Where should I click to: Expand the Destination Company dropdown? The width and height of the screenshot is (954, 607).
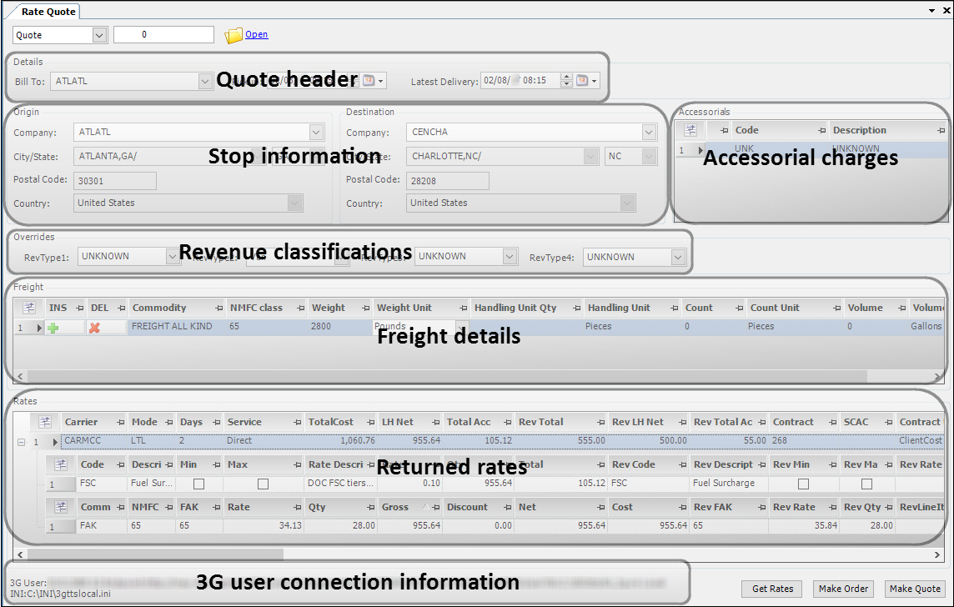649,133
